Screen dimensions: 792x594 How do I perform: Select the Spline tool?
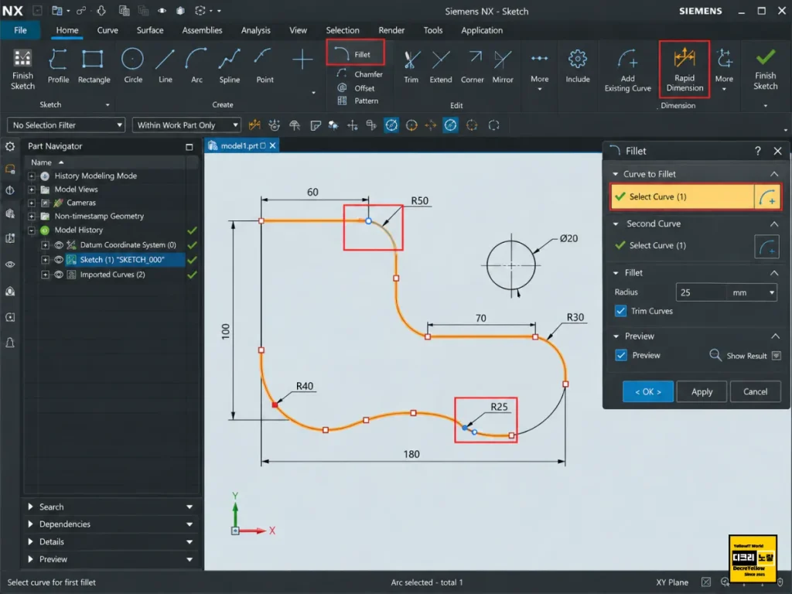(229, 67)
